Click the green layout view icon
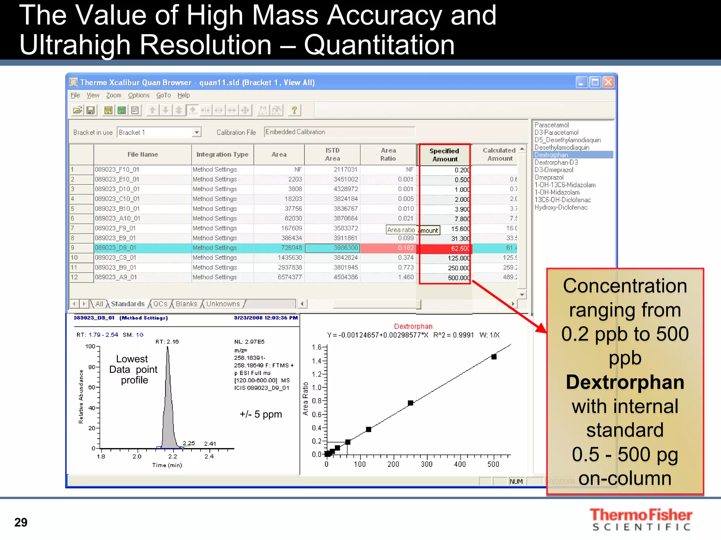Viewport: 721px width, 540px height. [x=121, y=111]
